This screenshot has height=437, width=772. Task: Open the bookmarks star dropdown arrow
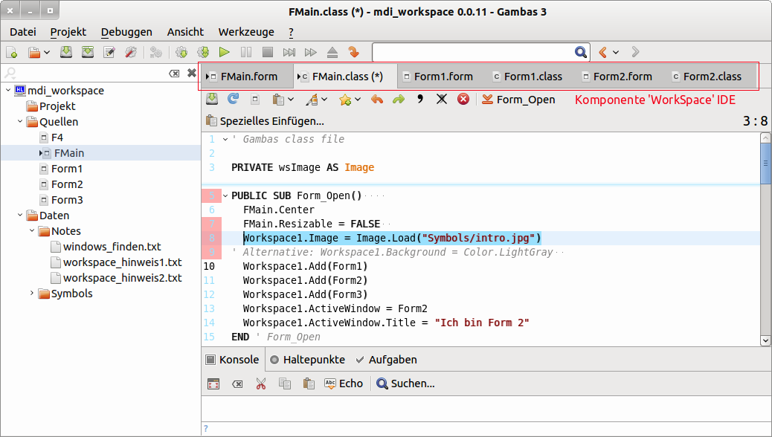pyautogui.click(x=358, y=99)
